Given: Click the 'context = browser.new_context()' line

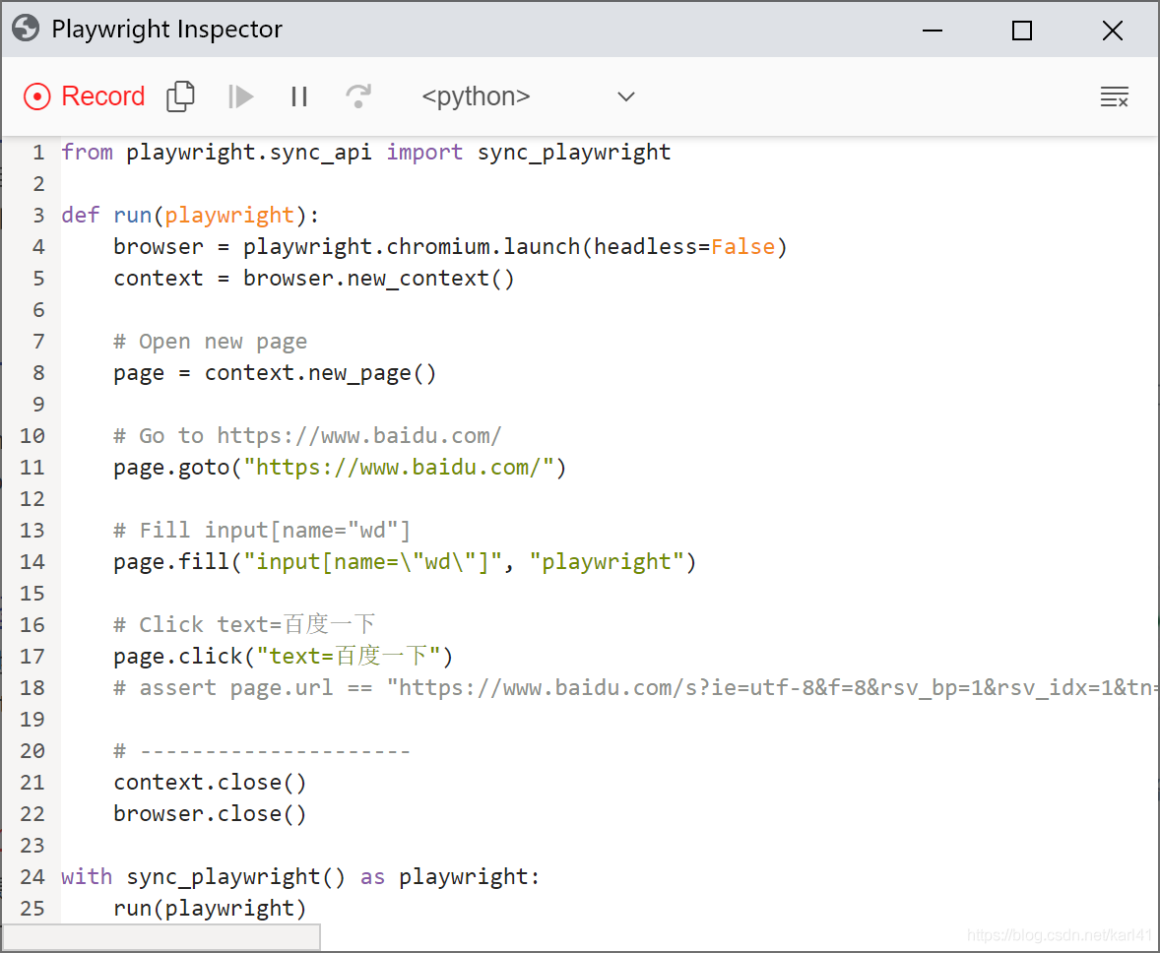Looking at the screenshot, I should [314, 279].
